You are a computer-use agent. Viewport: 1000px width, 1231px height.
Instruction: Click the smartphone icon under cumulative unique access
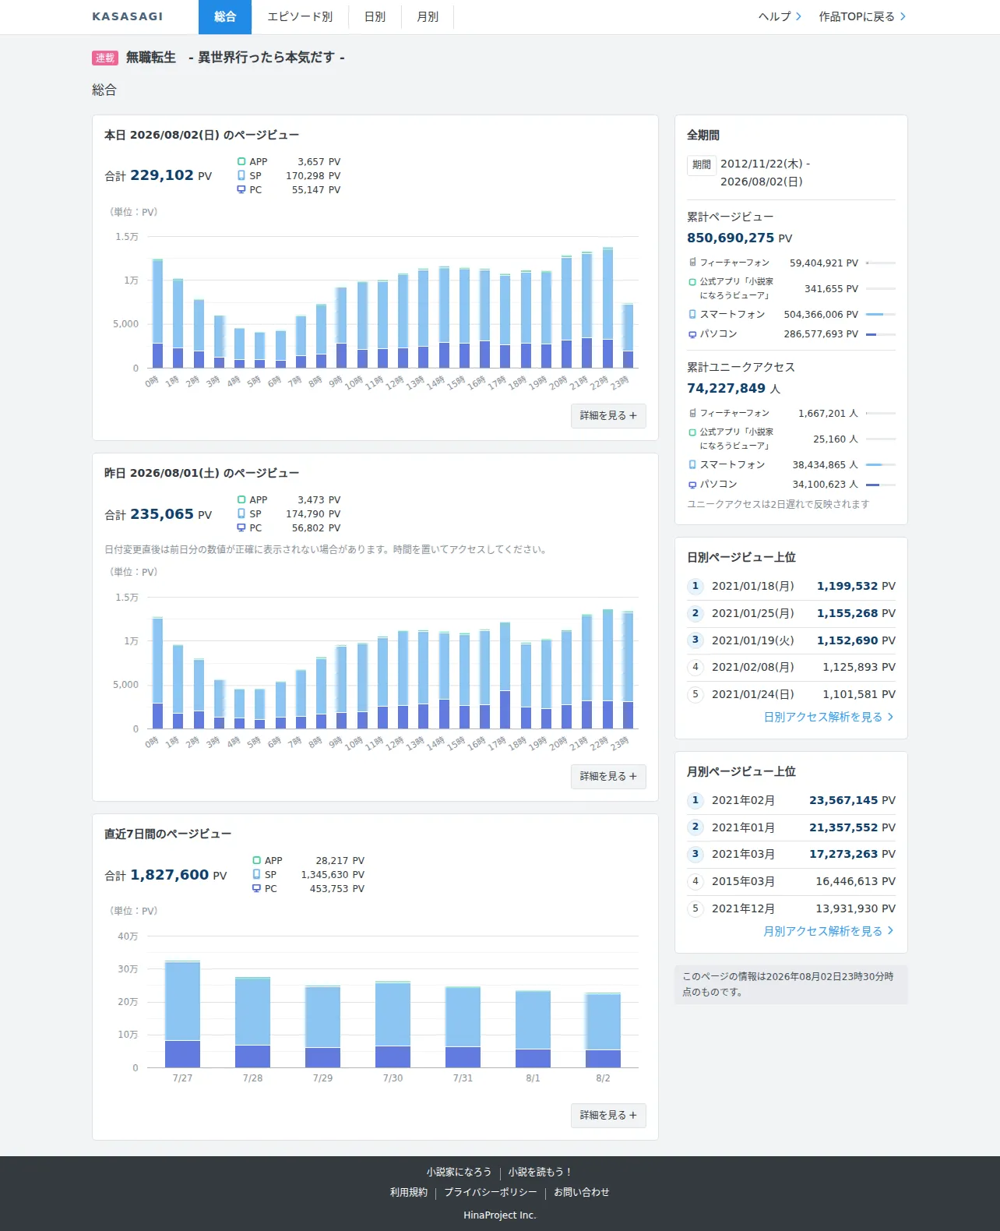point(692,464)
